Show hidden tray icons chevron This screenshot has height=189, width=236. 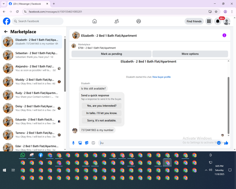point(206,170)
